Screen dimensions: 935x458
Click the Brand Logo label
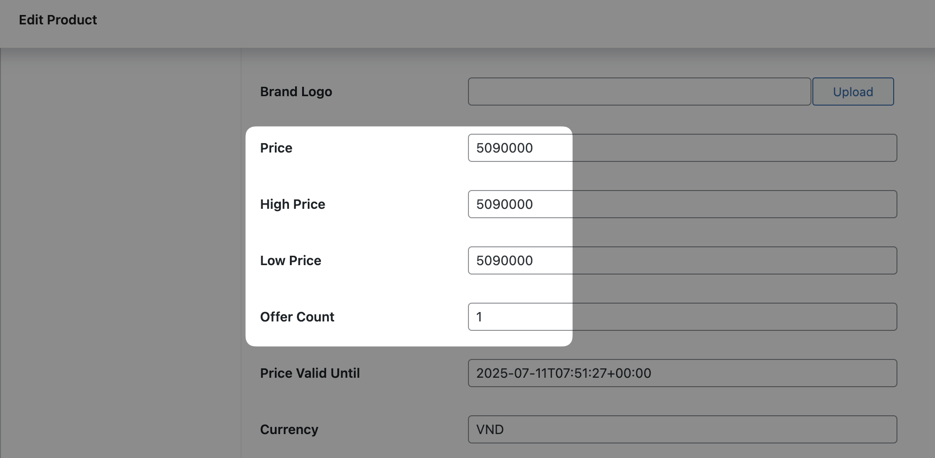pyautogui.click(x=296, y=92)
